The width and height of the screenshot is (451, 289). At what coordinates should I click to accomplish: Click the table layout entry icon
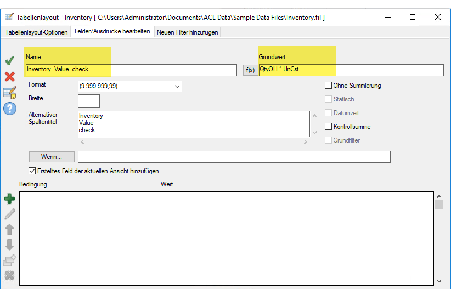(x=10, y=93)
